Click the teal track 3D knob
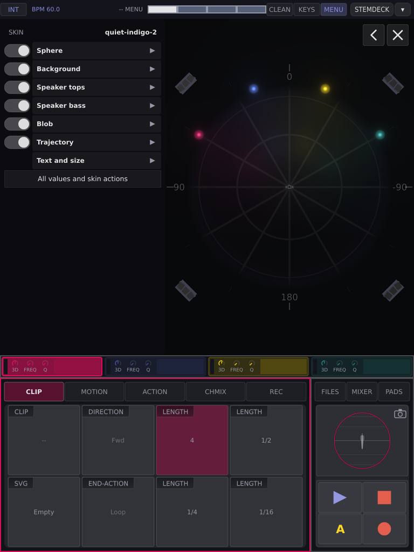This screenshot has width=414, height=552. point(324,363)
